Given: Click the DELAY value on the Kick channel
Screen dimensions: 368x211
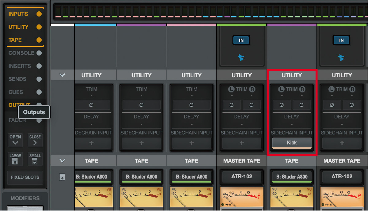Looking at the screenshot, I should (292, 124).
